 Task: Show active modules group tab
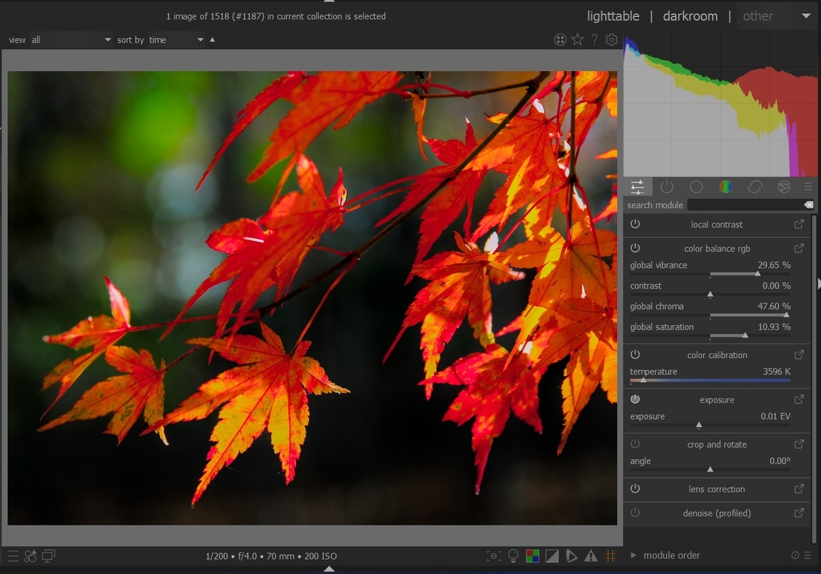667,187
